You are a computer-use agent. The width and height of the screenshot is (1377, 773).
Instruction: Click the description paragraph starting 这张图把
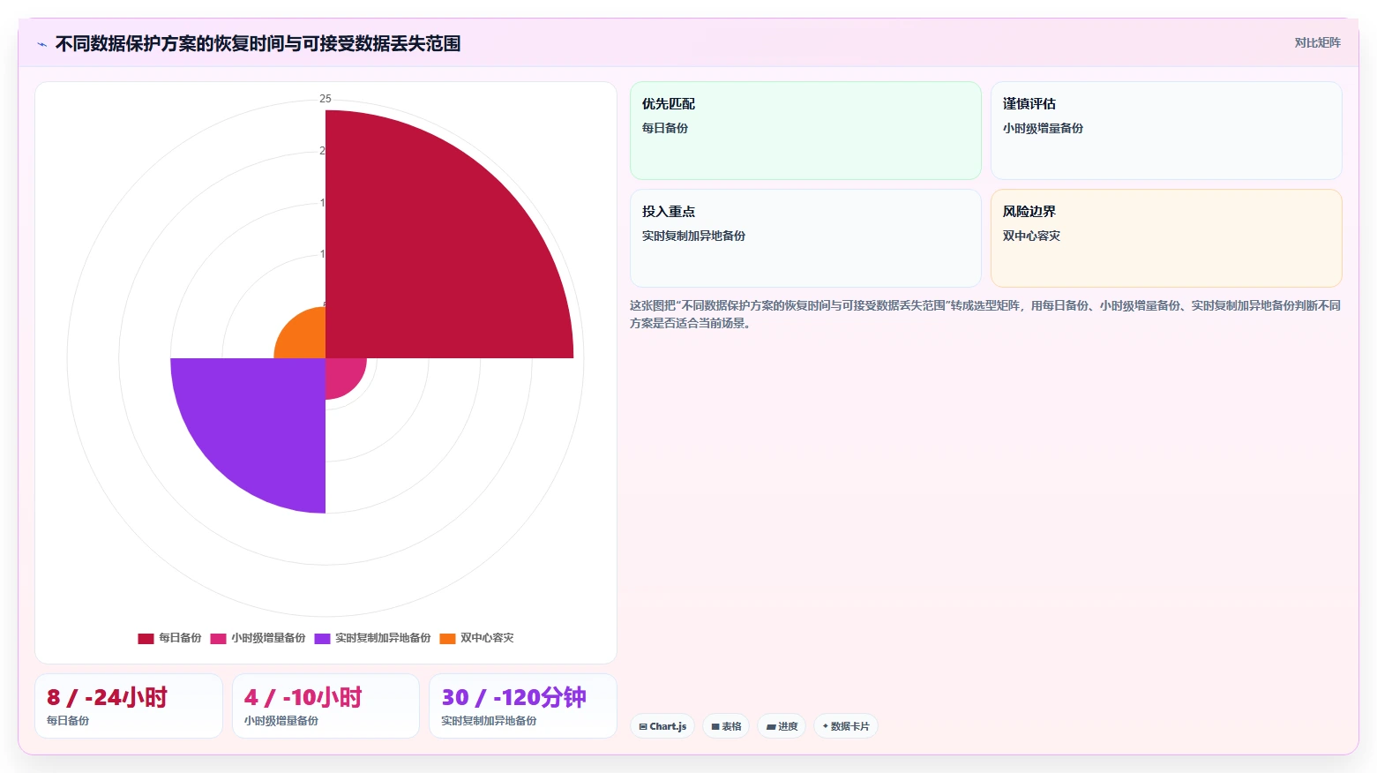985,314
